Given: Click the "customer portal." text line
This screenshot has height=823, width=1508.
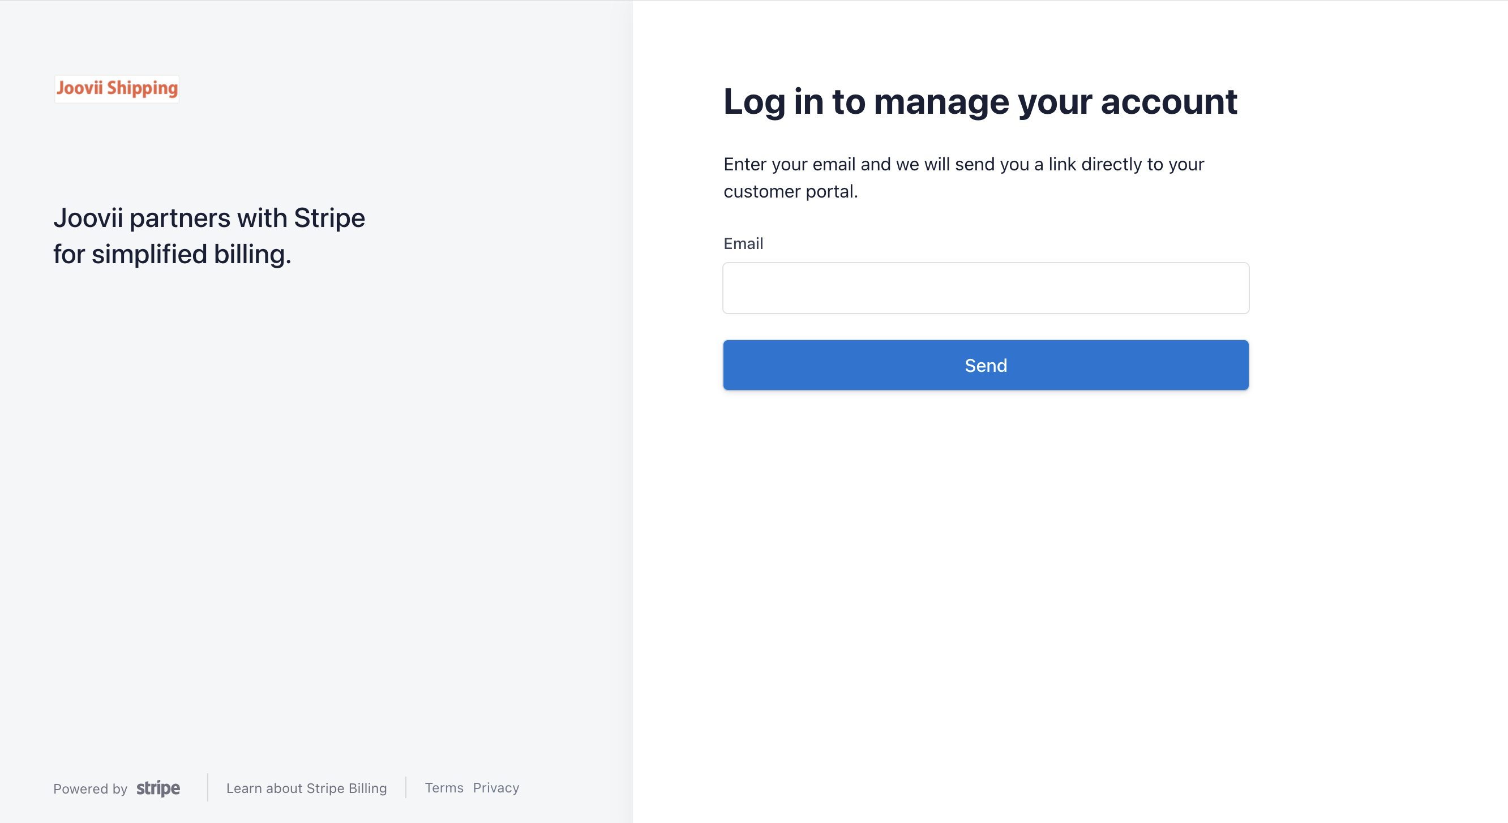Looking at the screenshot, I should click(790, 191).
